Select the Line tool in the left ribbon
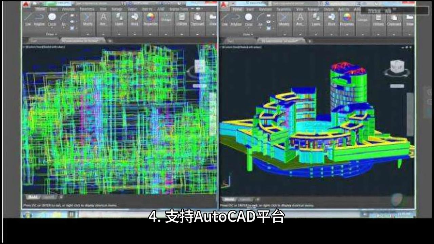This screenshot has width=434, height=244. coord(28,17)
